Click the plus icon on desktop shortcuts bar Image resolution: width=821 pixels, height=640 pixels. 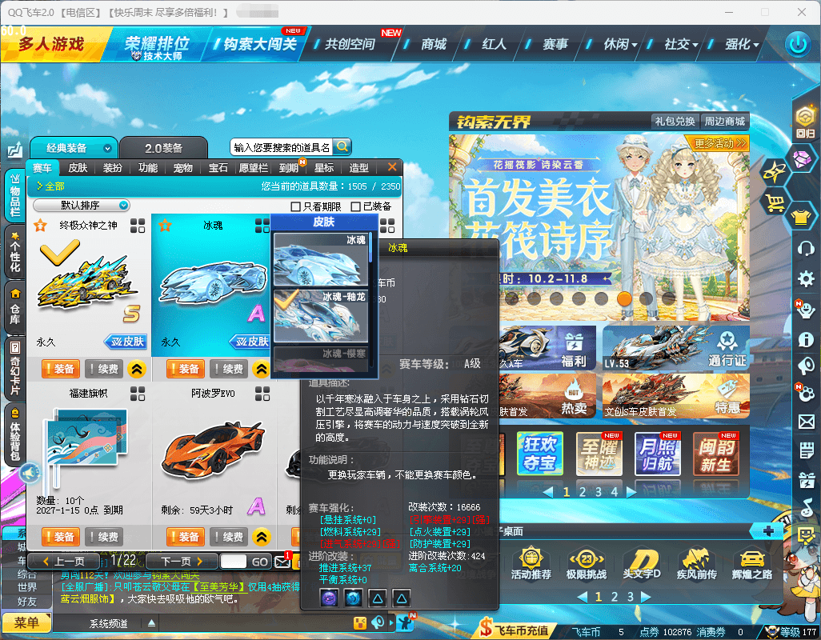pyautogui.click(x=769, y=531)
